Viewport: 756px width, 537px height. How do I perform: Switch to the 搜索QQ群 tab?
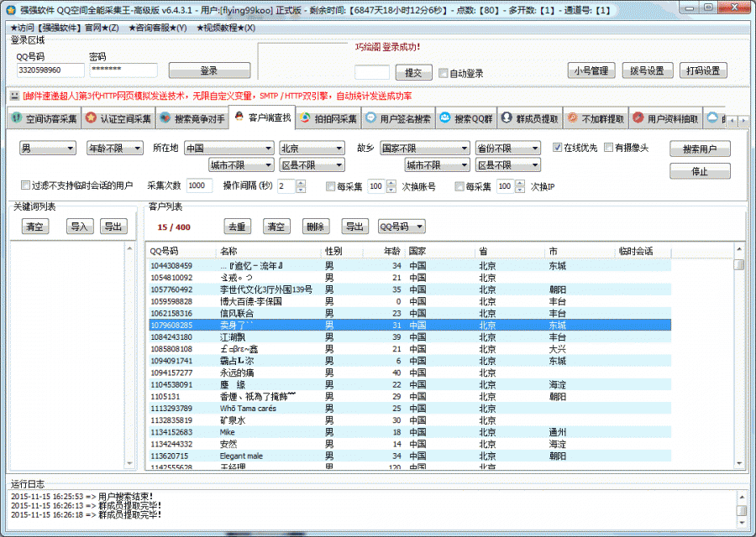[467, 118]
